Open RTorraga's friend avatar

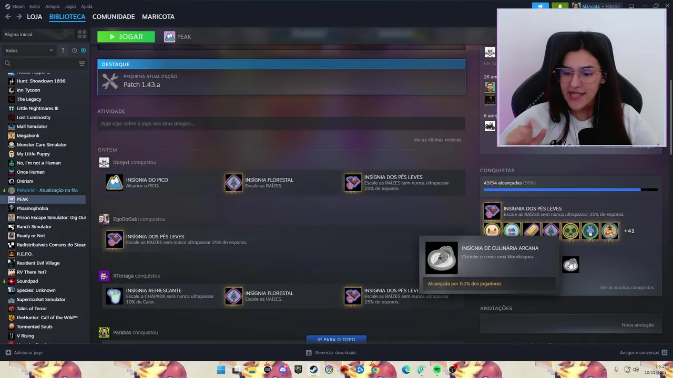(x=104, y=276)
